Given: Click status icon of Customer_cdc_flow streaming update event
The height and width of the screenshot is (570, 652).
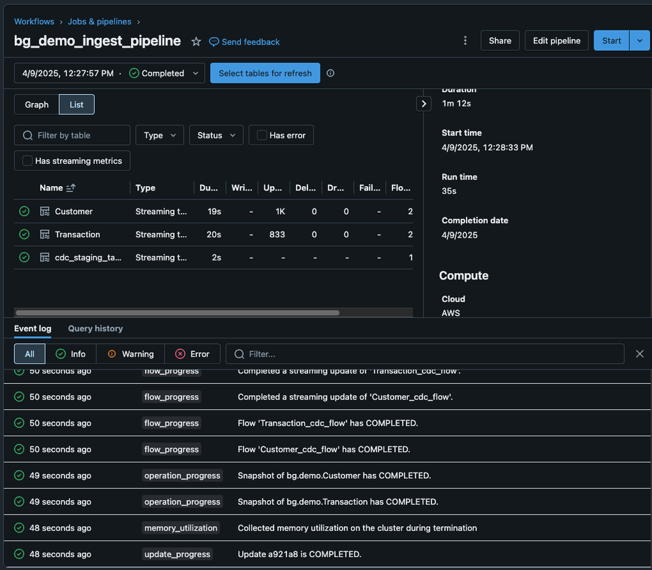Looking at the screenshot, I should (19, 397).
